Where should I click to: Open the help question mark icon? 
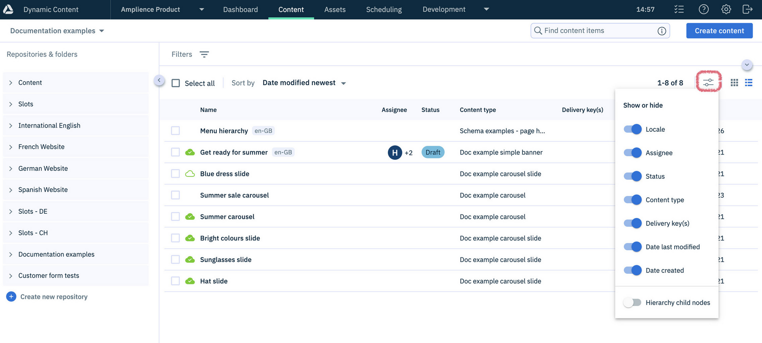(x=704, y=9)
